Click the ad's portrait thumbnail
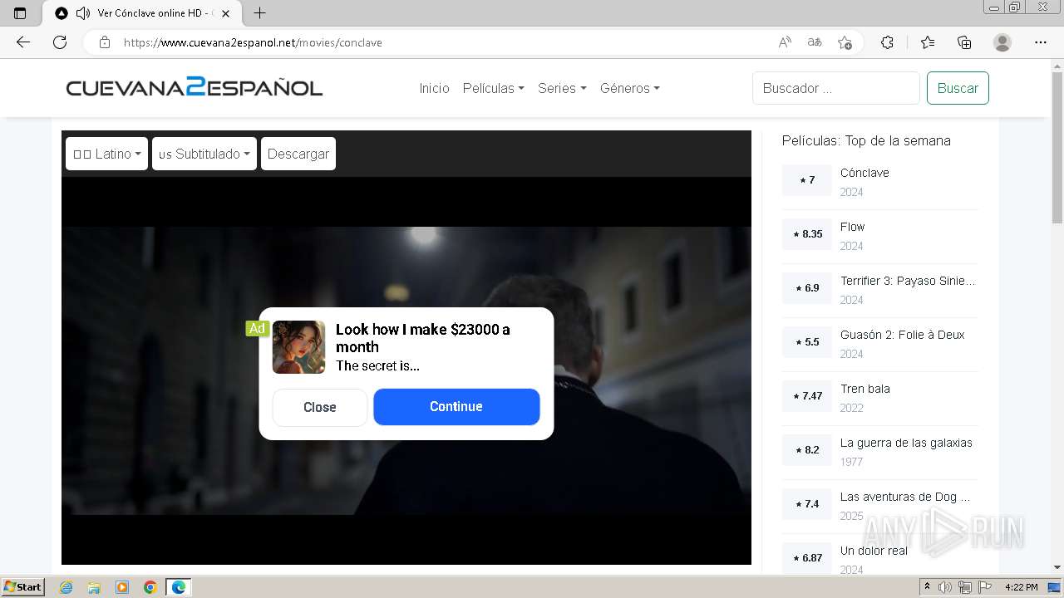Screen dimensions: 1064x598 point(298,347)
